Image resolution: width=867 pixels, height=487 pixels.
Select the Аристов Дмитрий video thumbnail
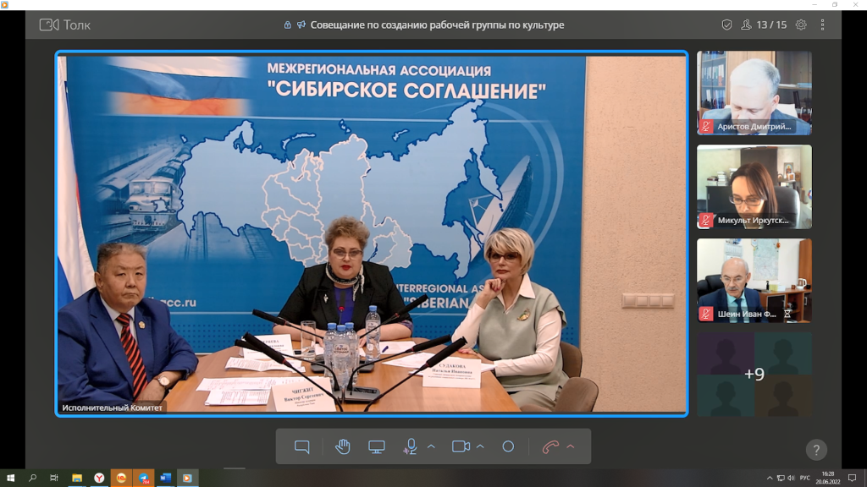754,93
